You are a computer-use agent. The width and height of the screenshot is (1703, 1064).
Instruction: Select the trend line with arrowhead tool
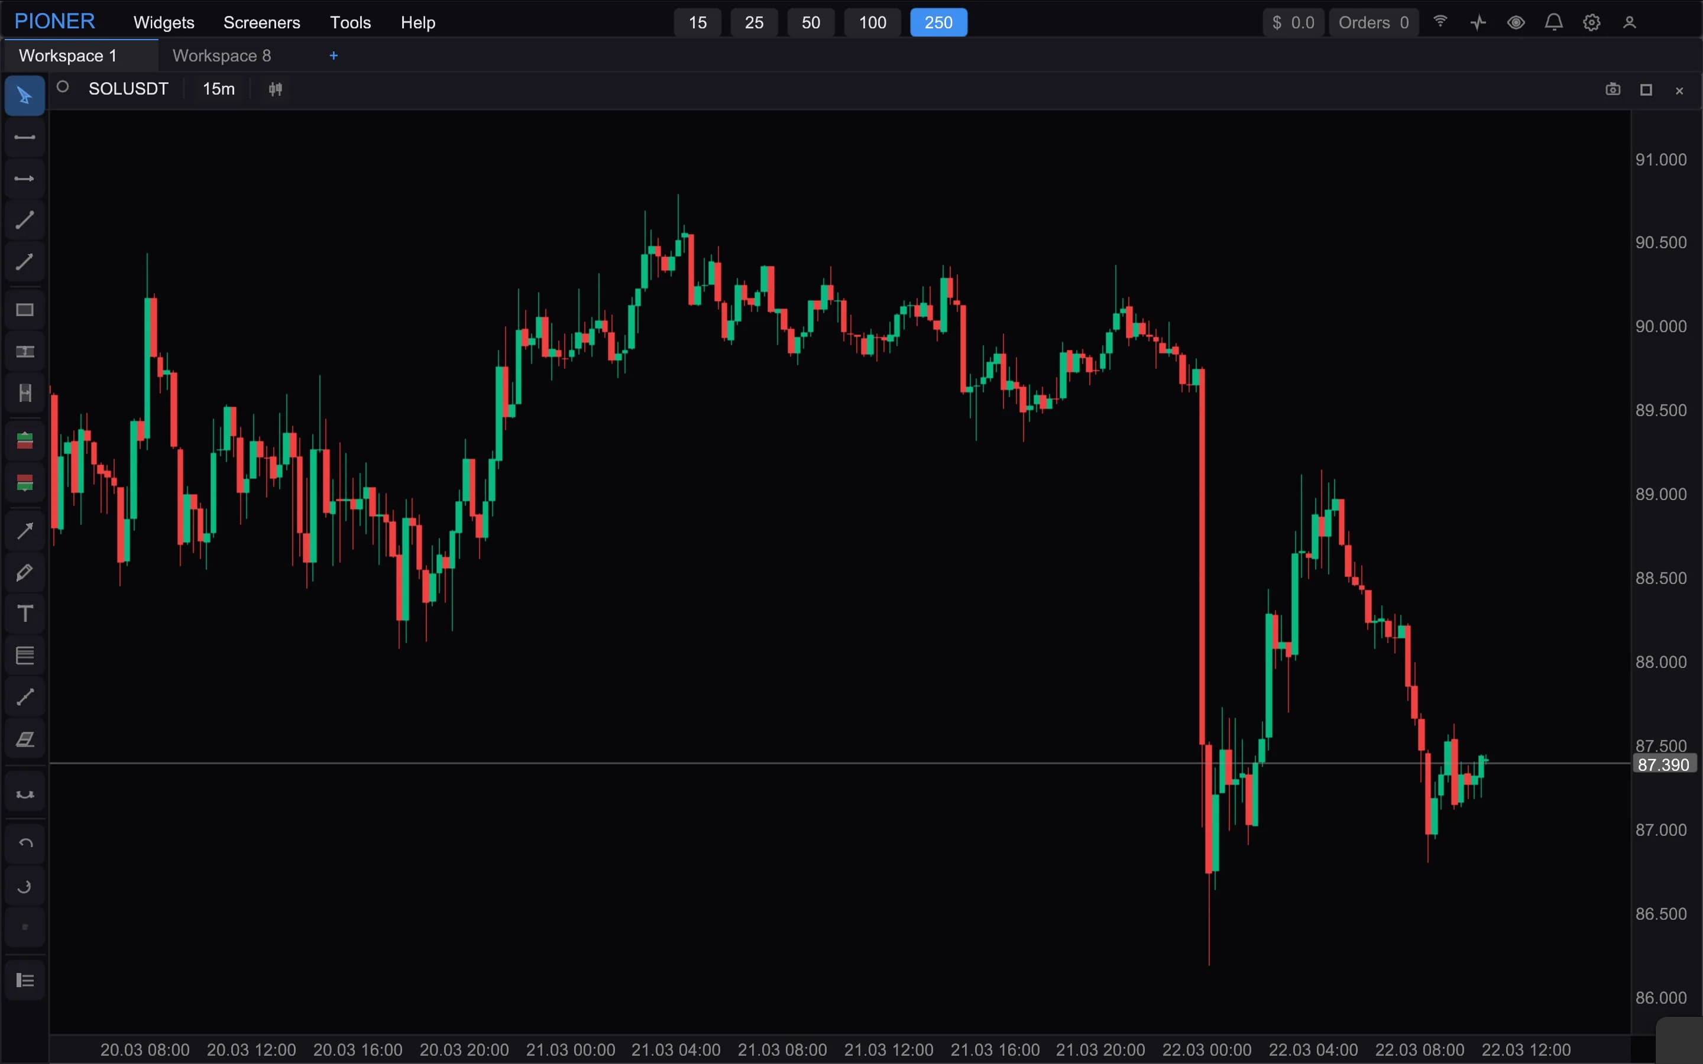[x=25, y=262]
